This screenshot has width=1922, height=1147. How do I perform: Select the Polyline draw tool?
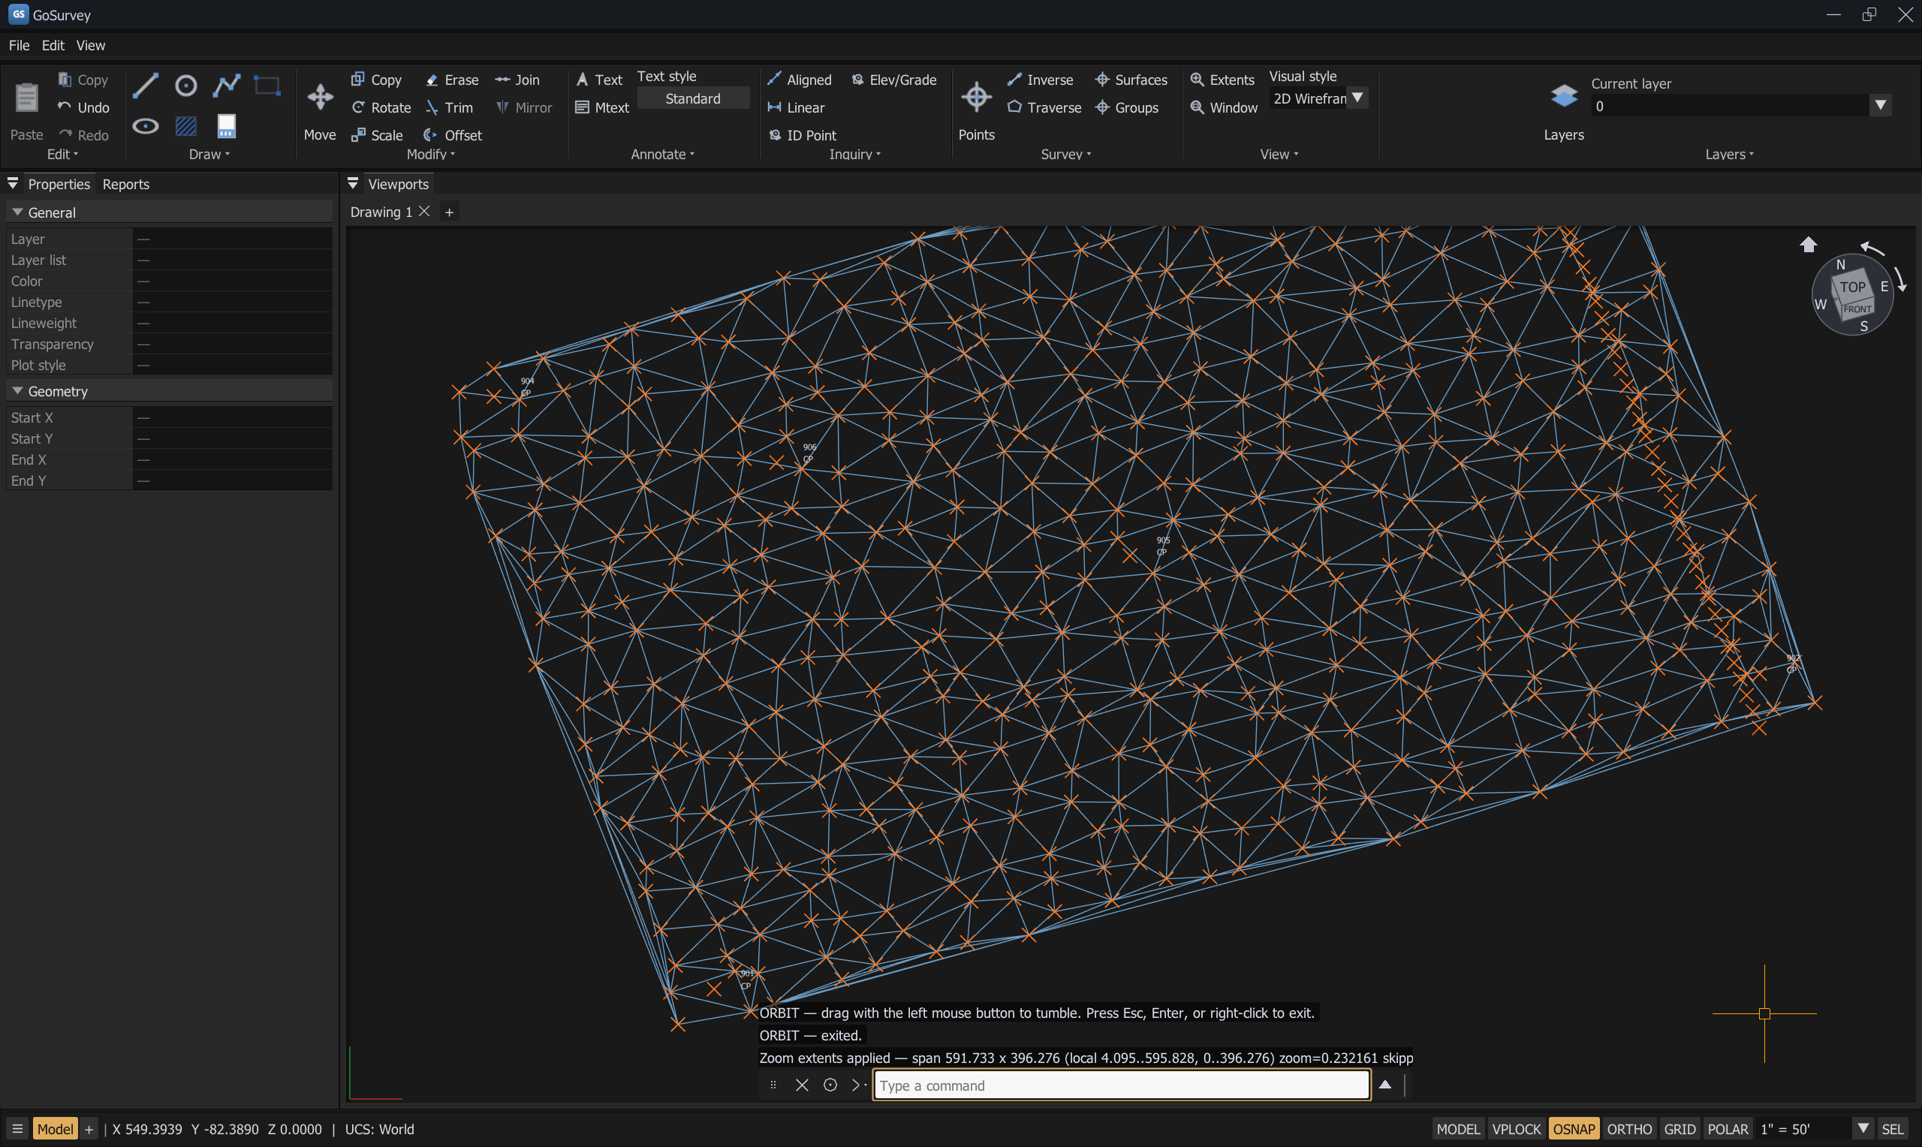(x=227, y=85)
